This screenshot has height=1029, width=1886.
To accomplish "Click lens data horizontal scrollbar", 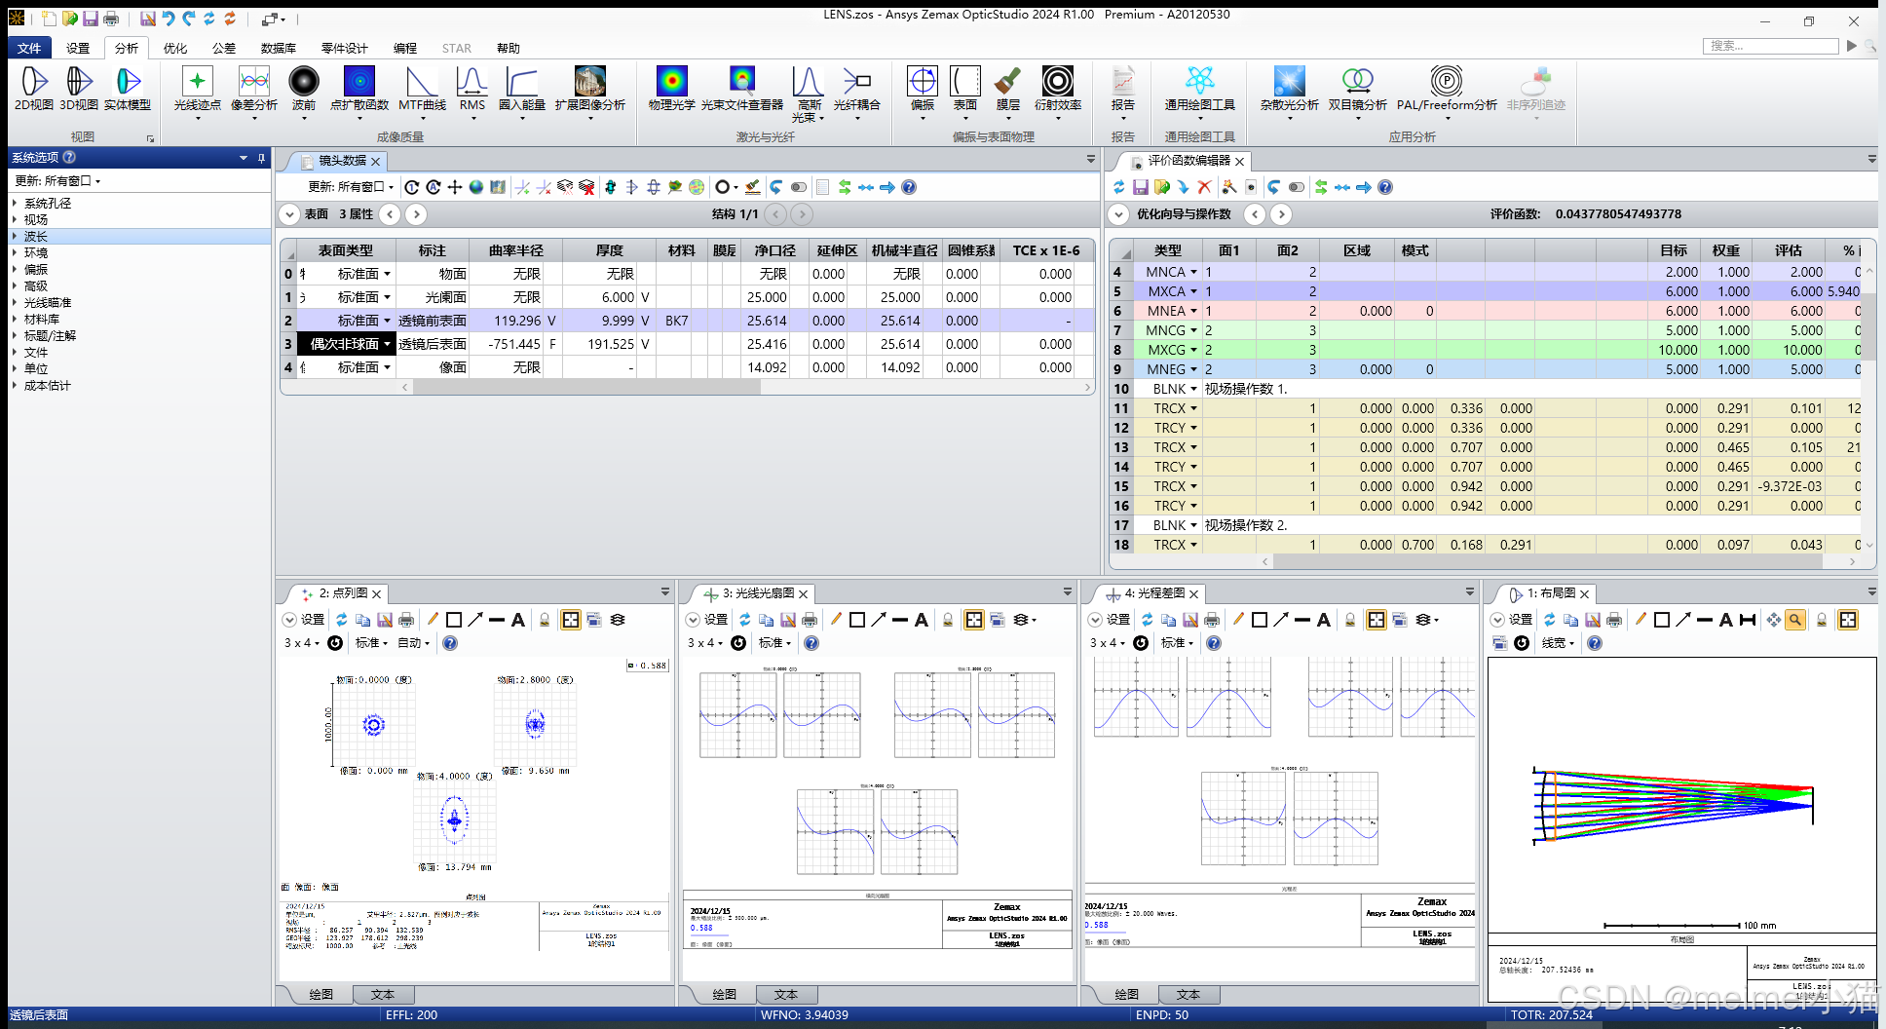I will (x=586, y=387).
